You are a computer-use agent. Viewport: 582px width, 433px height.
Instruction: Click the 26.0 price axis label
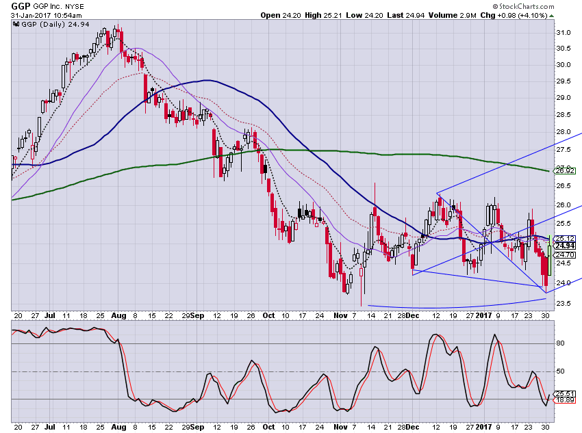563,205
